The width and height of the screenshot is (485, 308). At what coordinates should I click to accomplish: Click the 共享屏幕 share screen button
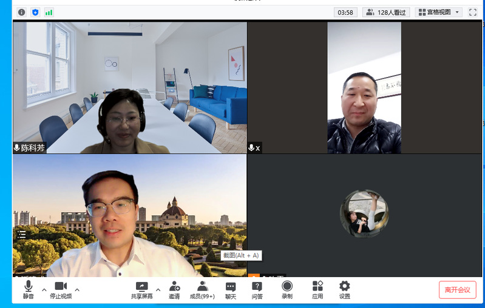[x=141, y=290]
